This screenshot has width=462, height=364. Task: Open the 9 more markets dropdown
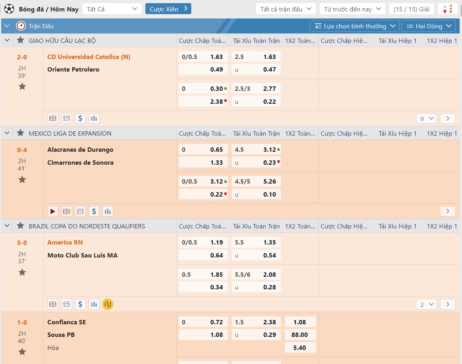coord(427,118)
